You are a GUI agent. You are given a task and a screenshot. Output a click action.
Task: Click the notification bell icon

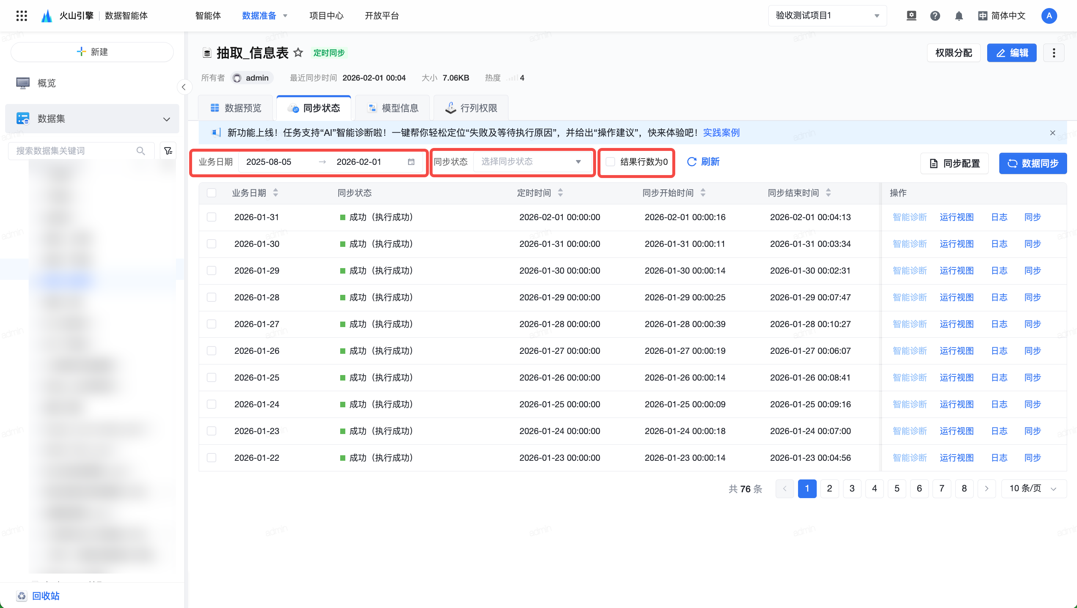point(959,16)
